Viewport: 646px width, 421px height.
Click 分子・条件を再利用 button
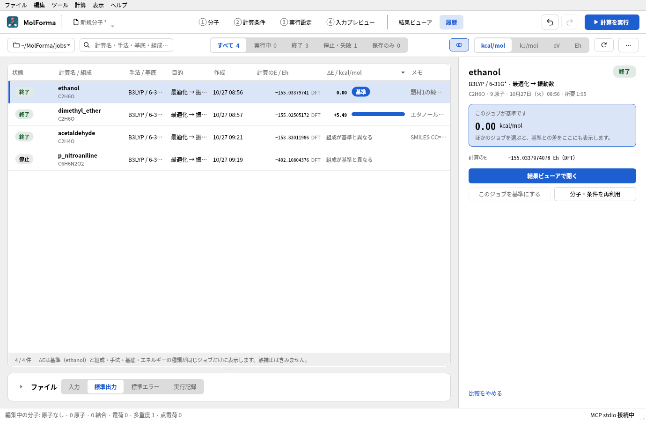pos(595,194)
